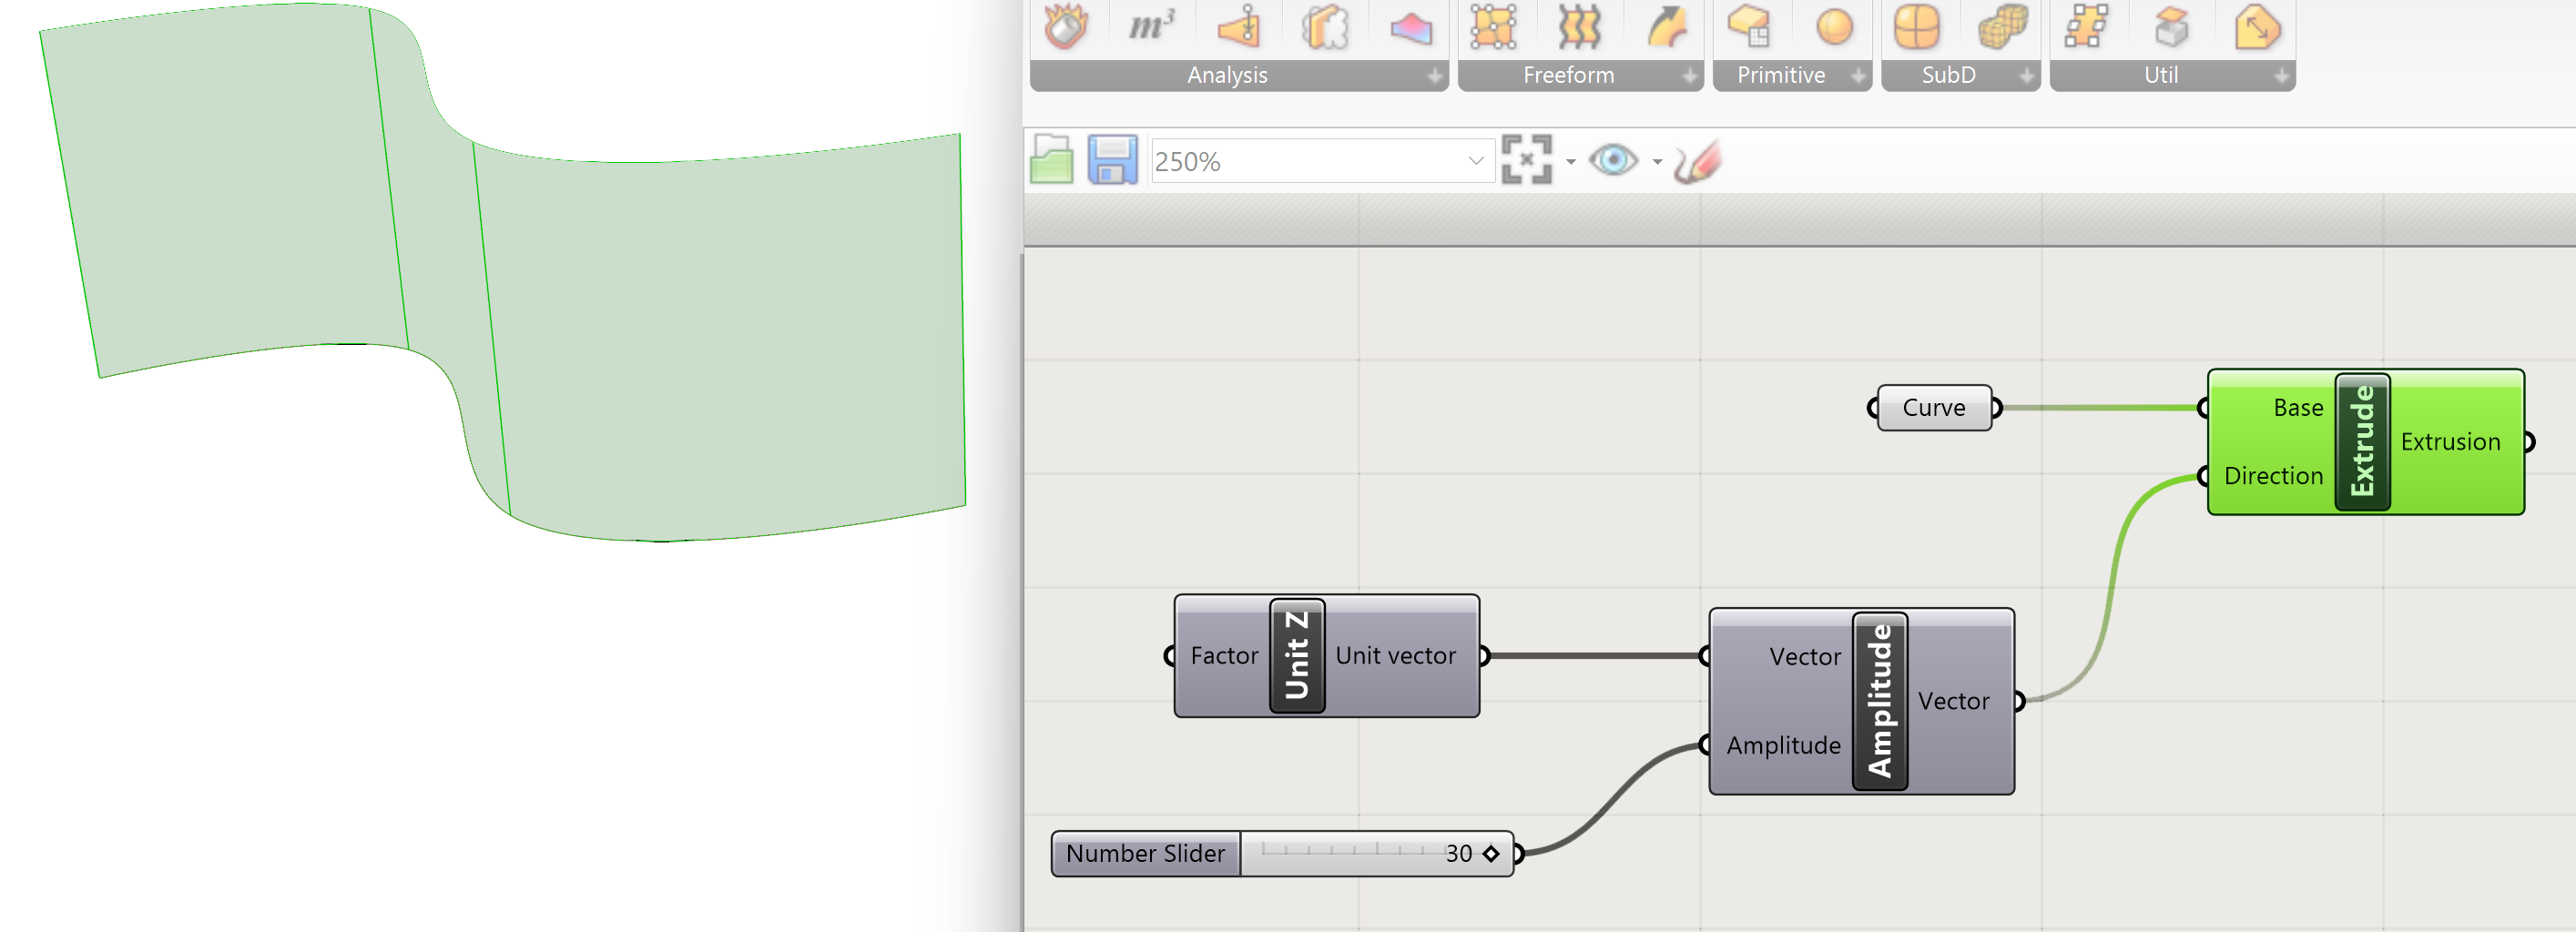Expand the Util panel plus button
This screenshot has width=2576, height=932.
[2281, 76]
